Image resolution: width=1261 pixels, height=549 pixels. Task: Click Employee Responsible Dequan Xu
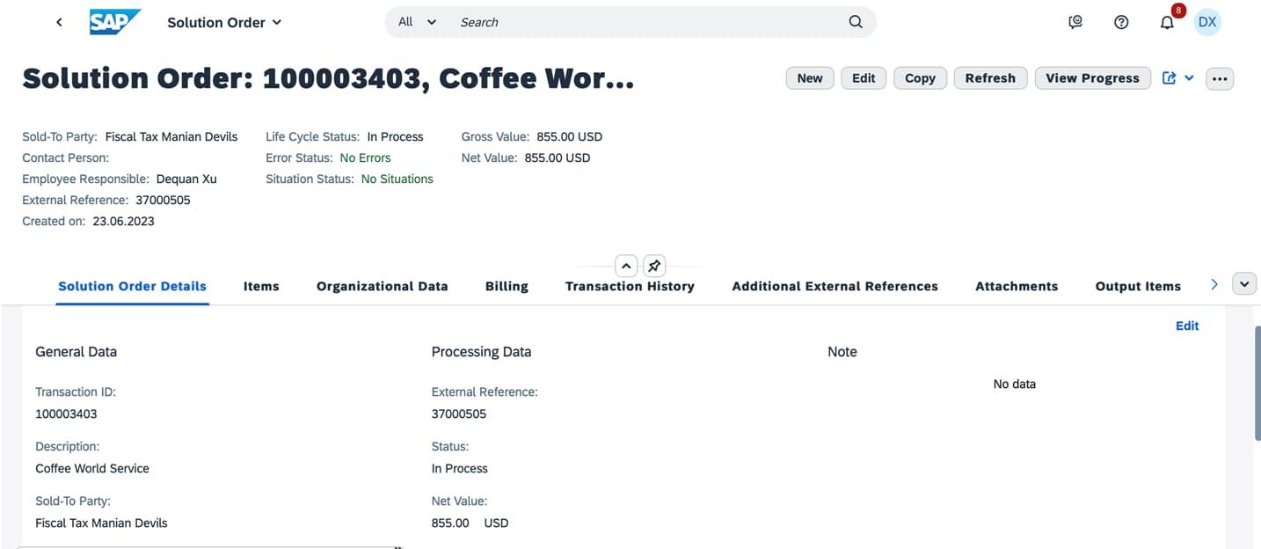pos(186,179)
